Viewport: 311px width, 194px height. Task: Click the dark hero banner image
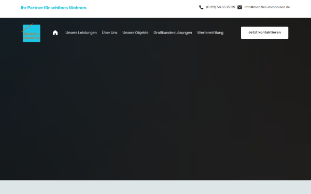(x=155, y=111)
